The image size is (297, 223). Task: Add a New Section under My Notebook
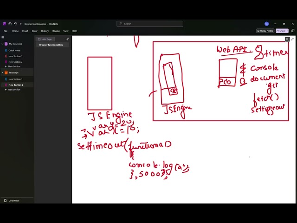coord(13,66)
